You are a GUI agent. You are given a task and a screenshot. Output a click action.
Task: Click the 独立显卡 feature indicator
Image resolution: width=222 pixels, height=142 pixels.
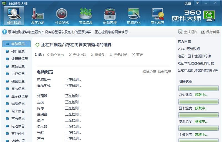point(55,55)
